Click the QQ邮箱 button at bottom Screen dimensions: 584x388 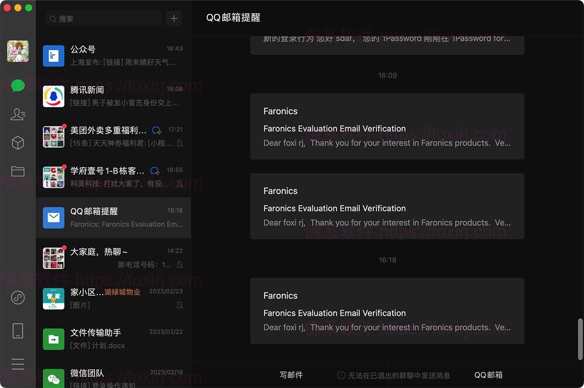pyautogui.click(x=488, y=375)
